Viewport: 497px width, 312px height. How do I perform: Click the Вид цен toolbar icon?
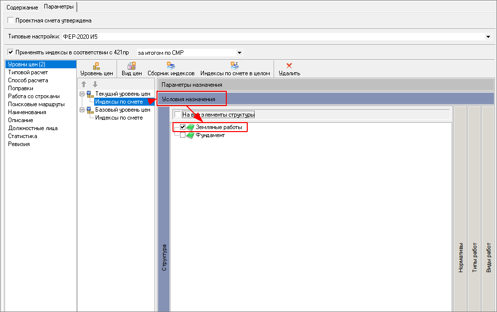(132, 66)
